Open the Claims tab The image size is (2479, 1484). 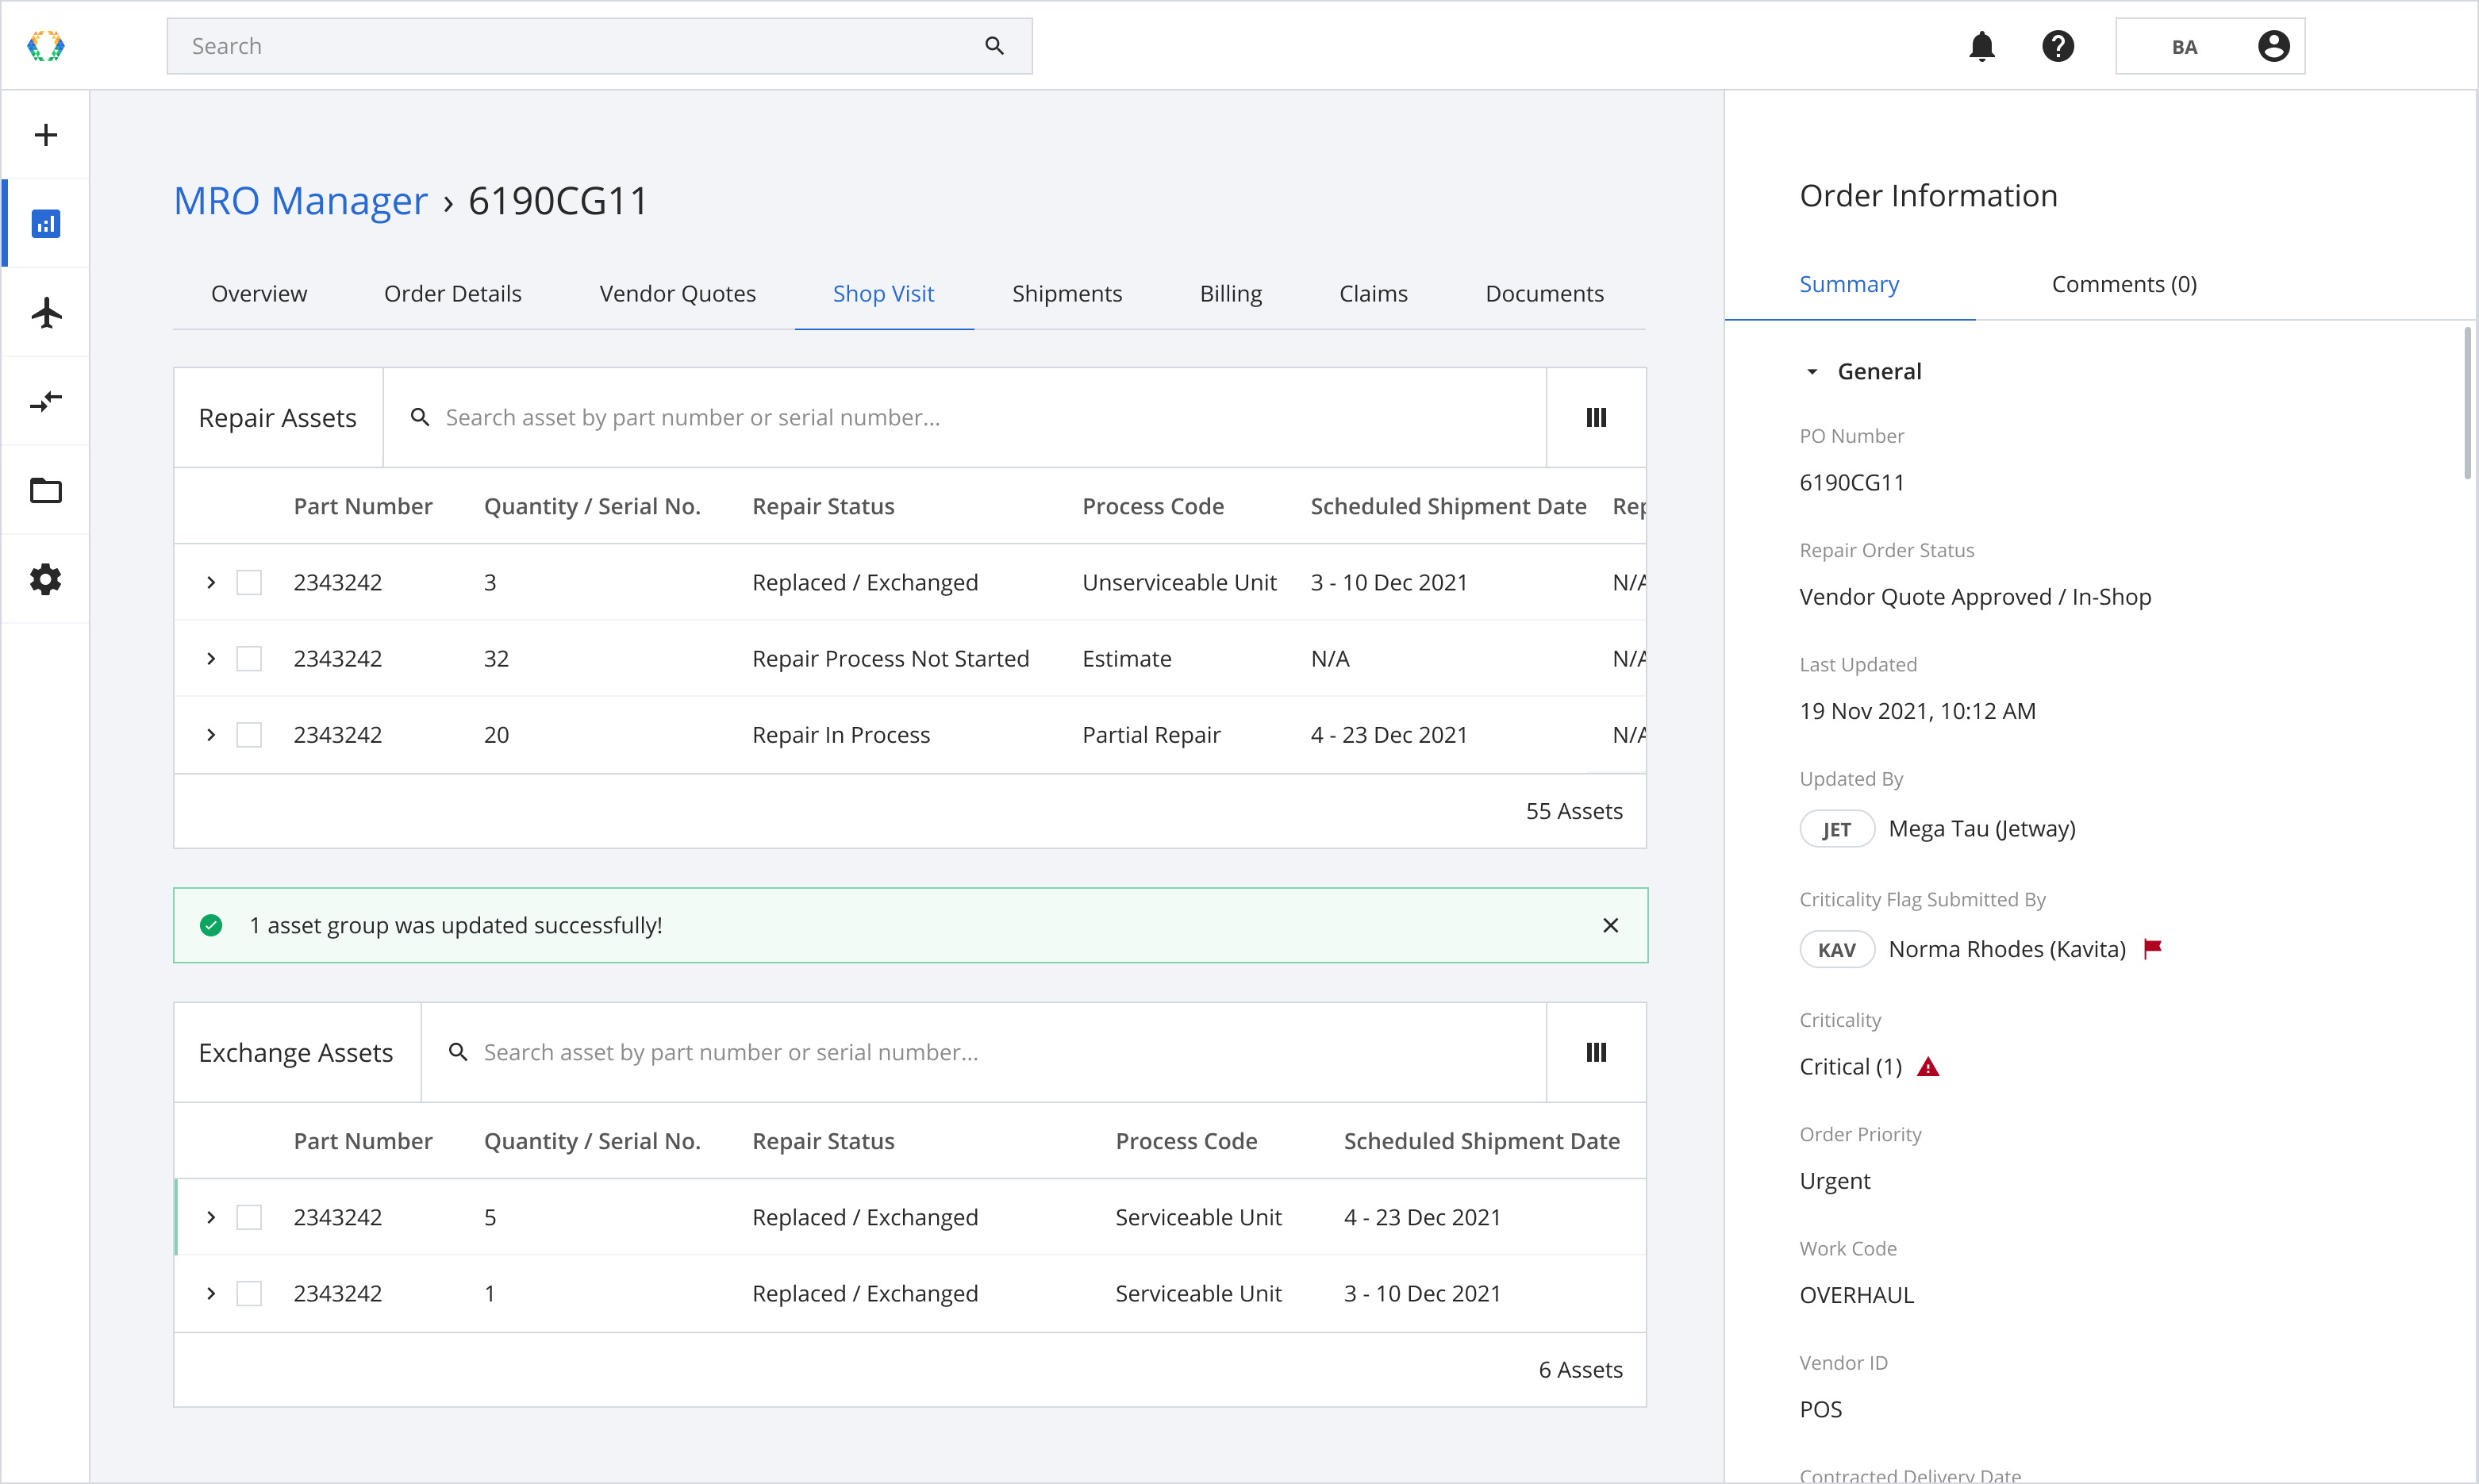click(1373, 294)
